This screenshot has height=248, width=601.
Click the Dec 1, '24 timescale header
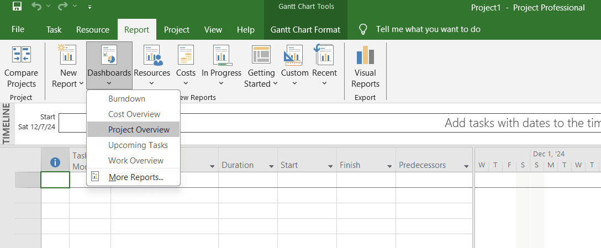pos(549,154)
